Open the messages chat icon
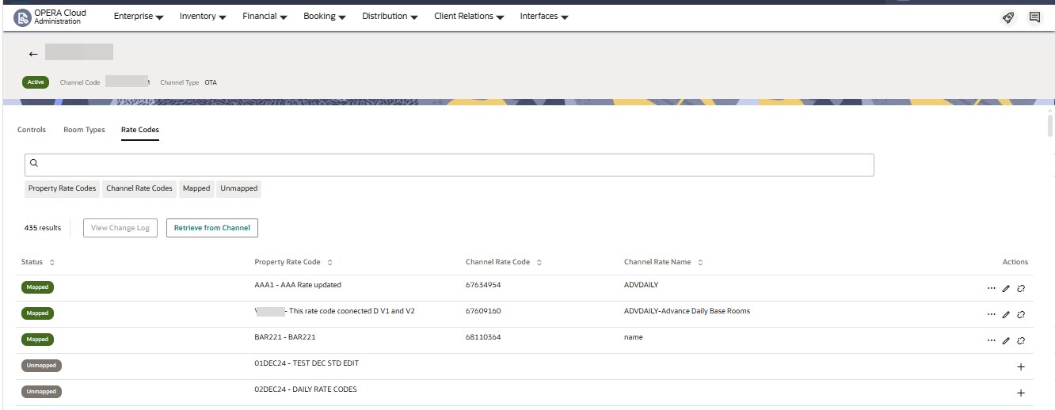1055x410 pixels. (1034, 17)
